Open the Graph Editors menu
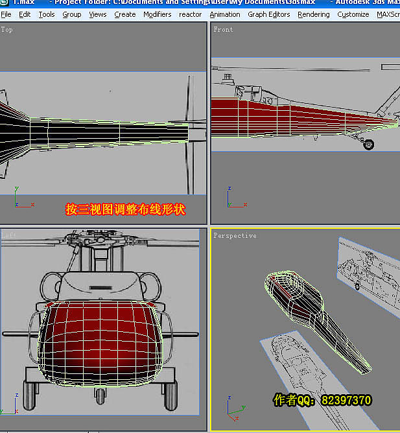This screenshot has height=433, width=400. [269, 14]
